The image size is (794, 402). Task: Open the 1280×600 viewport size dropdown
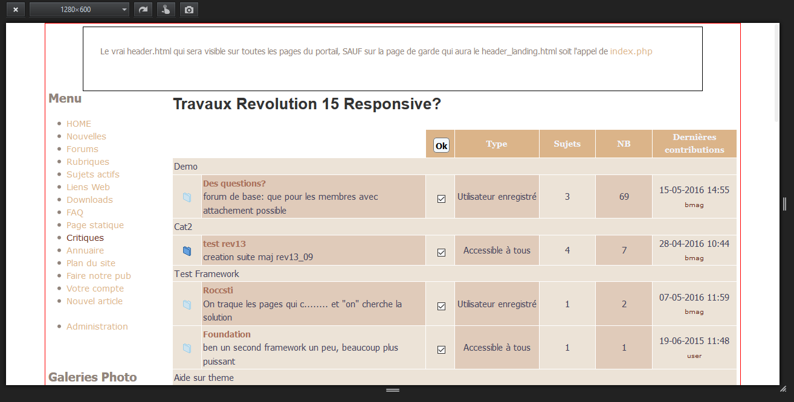79,10
